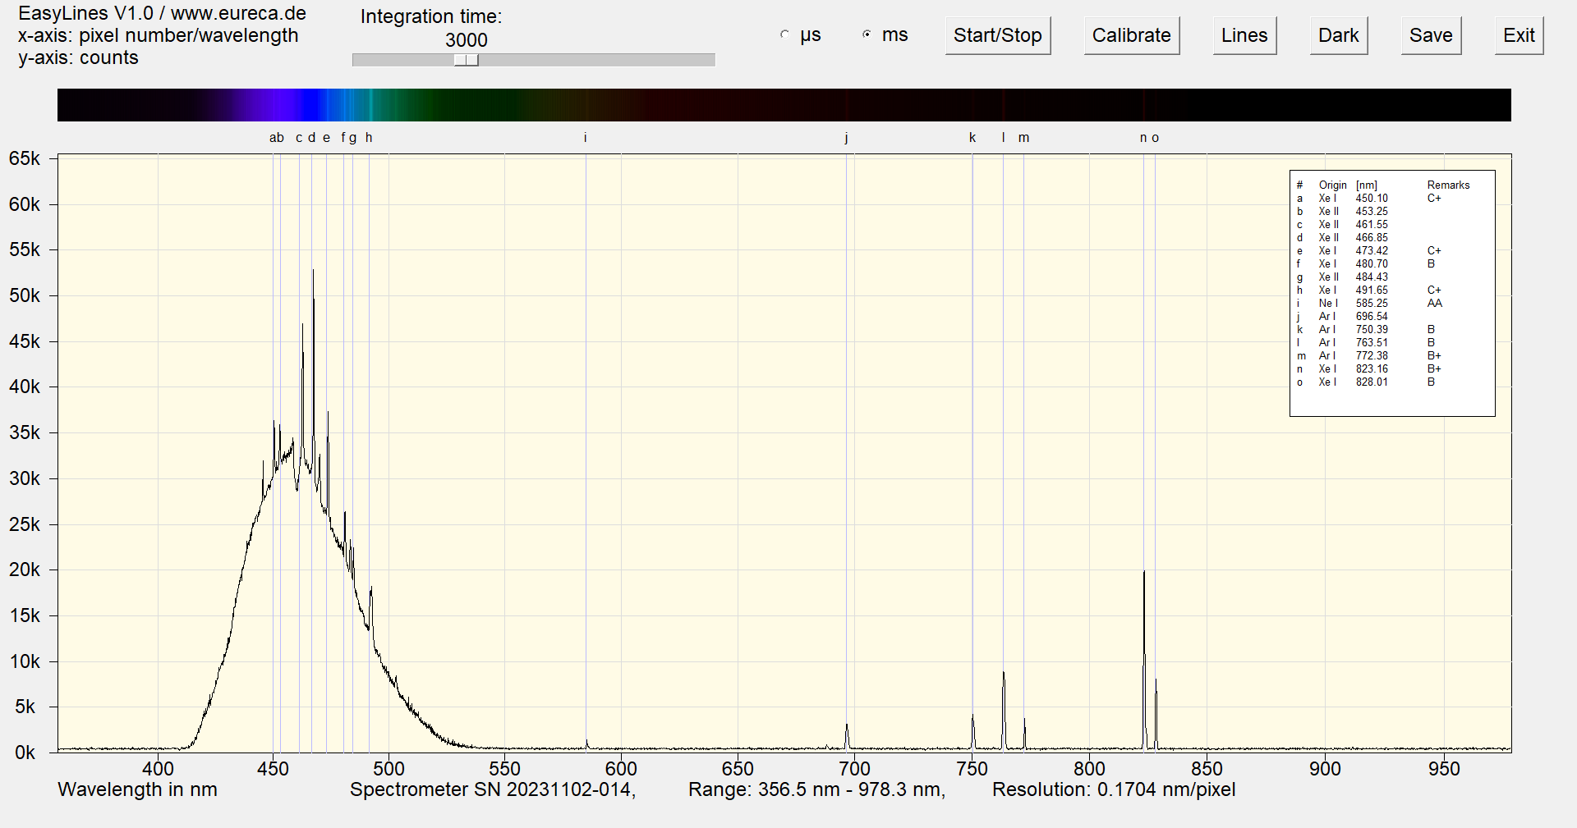
Task: Click line marker label k above plot
Action: pos(972,137)
